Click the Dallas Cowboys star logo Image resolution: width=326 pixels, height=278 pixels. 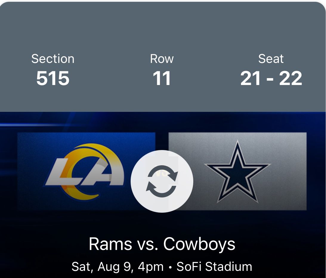[x=237, y=172]
